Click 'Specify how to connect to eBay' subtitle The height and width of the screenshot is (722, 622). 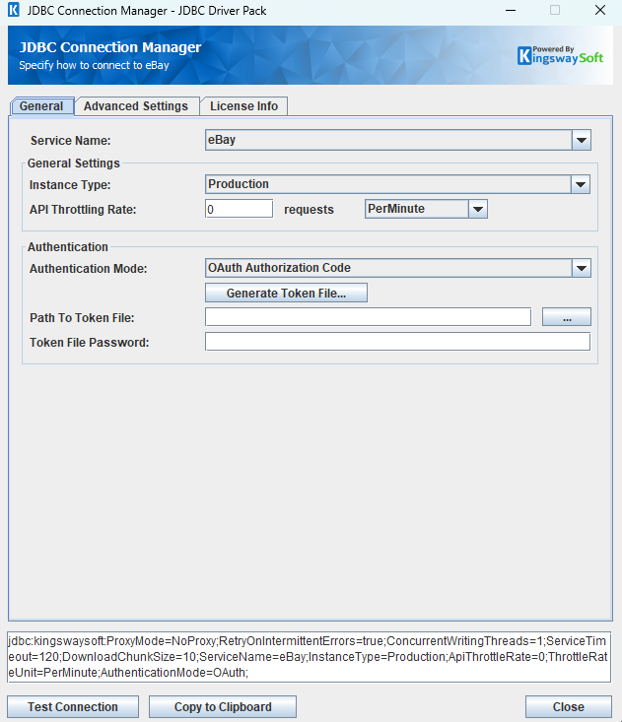click(94, 65)
